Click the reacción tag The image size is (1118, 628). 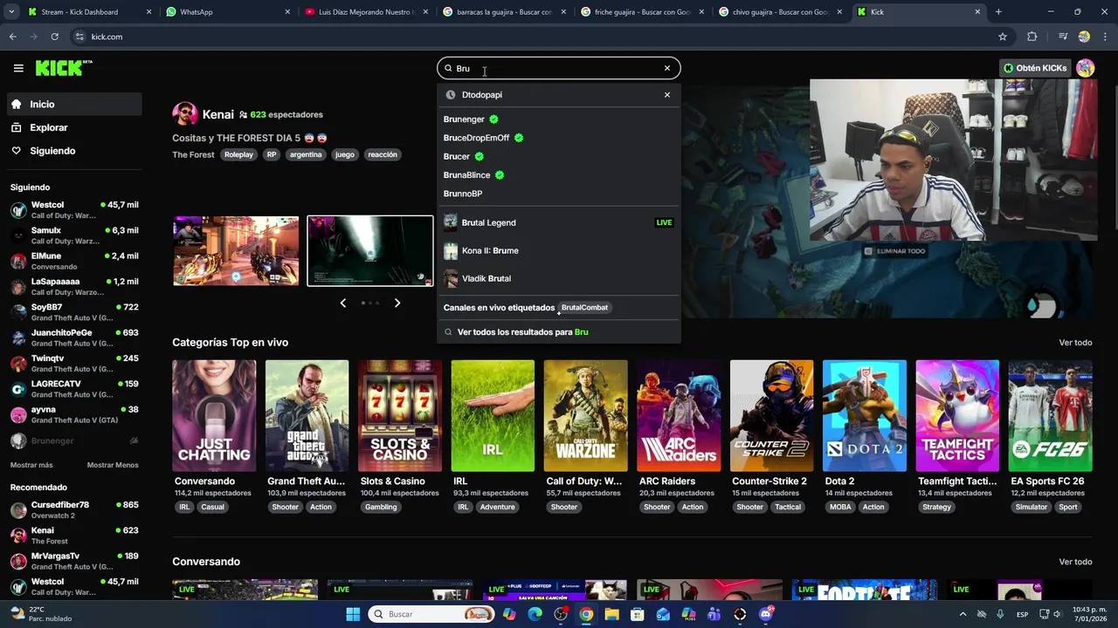tap(383, 154)
